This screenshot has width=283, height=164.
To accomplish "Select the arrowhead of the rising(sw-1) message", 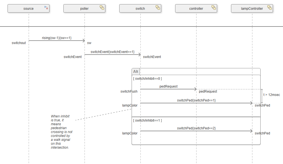I will tap(83, 40).
